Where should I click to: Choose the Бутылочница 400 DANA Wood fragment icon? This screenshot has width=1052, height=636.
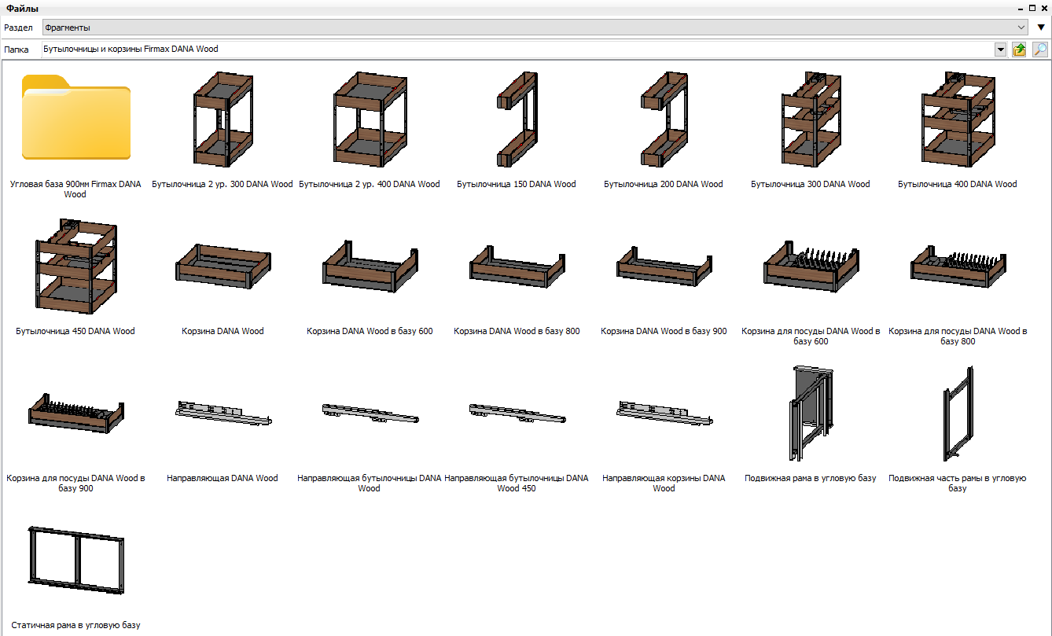point(958,119)
